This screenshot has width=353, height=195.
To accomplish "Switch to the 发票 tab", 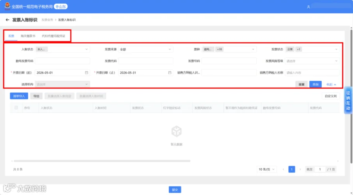I will (11, 36).
